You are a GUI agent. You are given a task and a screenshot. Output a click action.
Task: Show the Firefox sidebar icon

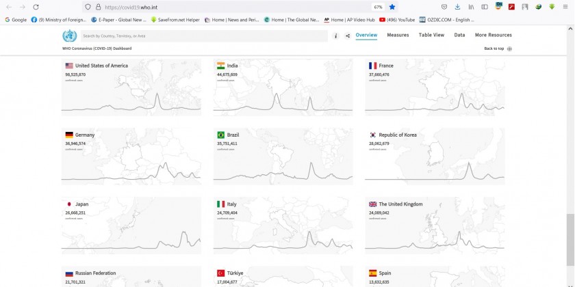485,7
